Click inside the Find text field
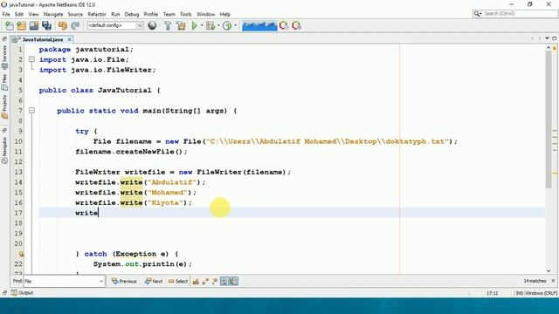The image size is (559, 314). [60, 281]
